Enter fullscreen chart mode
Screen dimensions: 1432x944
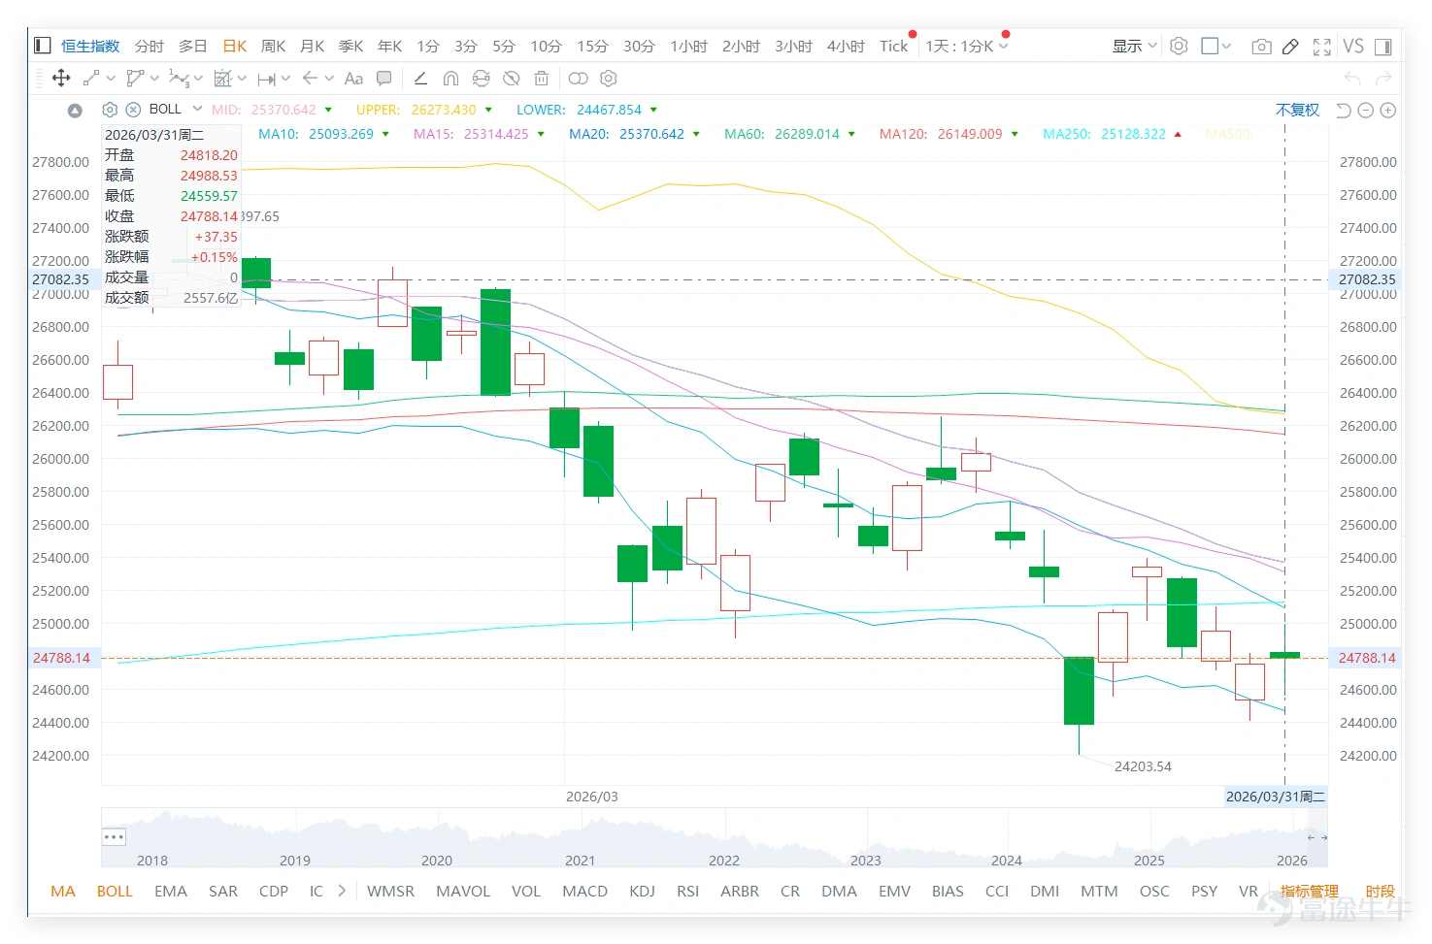1321,46
